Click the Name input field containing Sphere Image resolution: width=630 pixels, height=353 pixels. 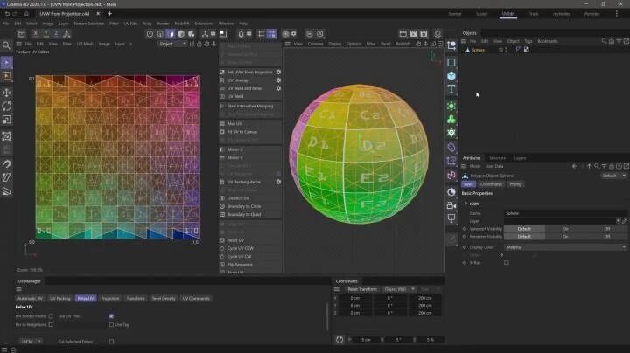pyautogui.click(x=560, y=212)
